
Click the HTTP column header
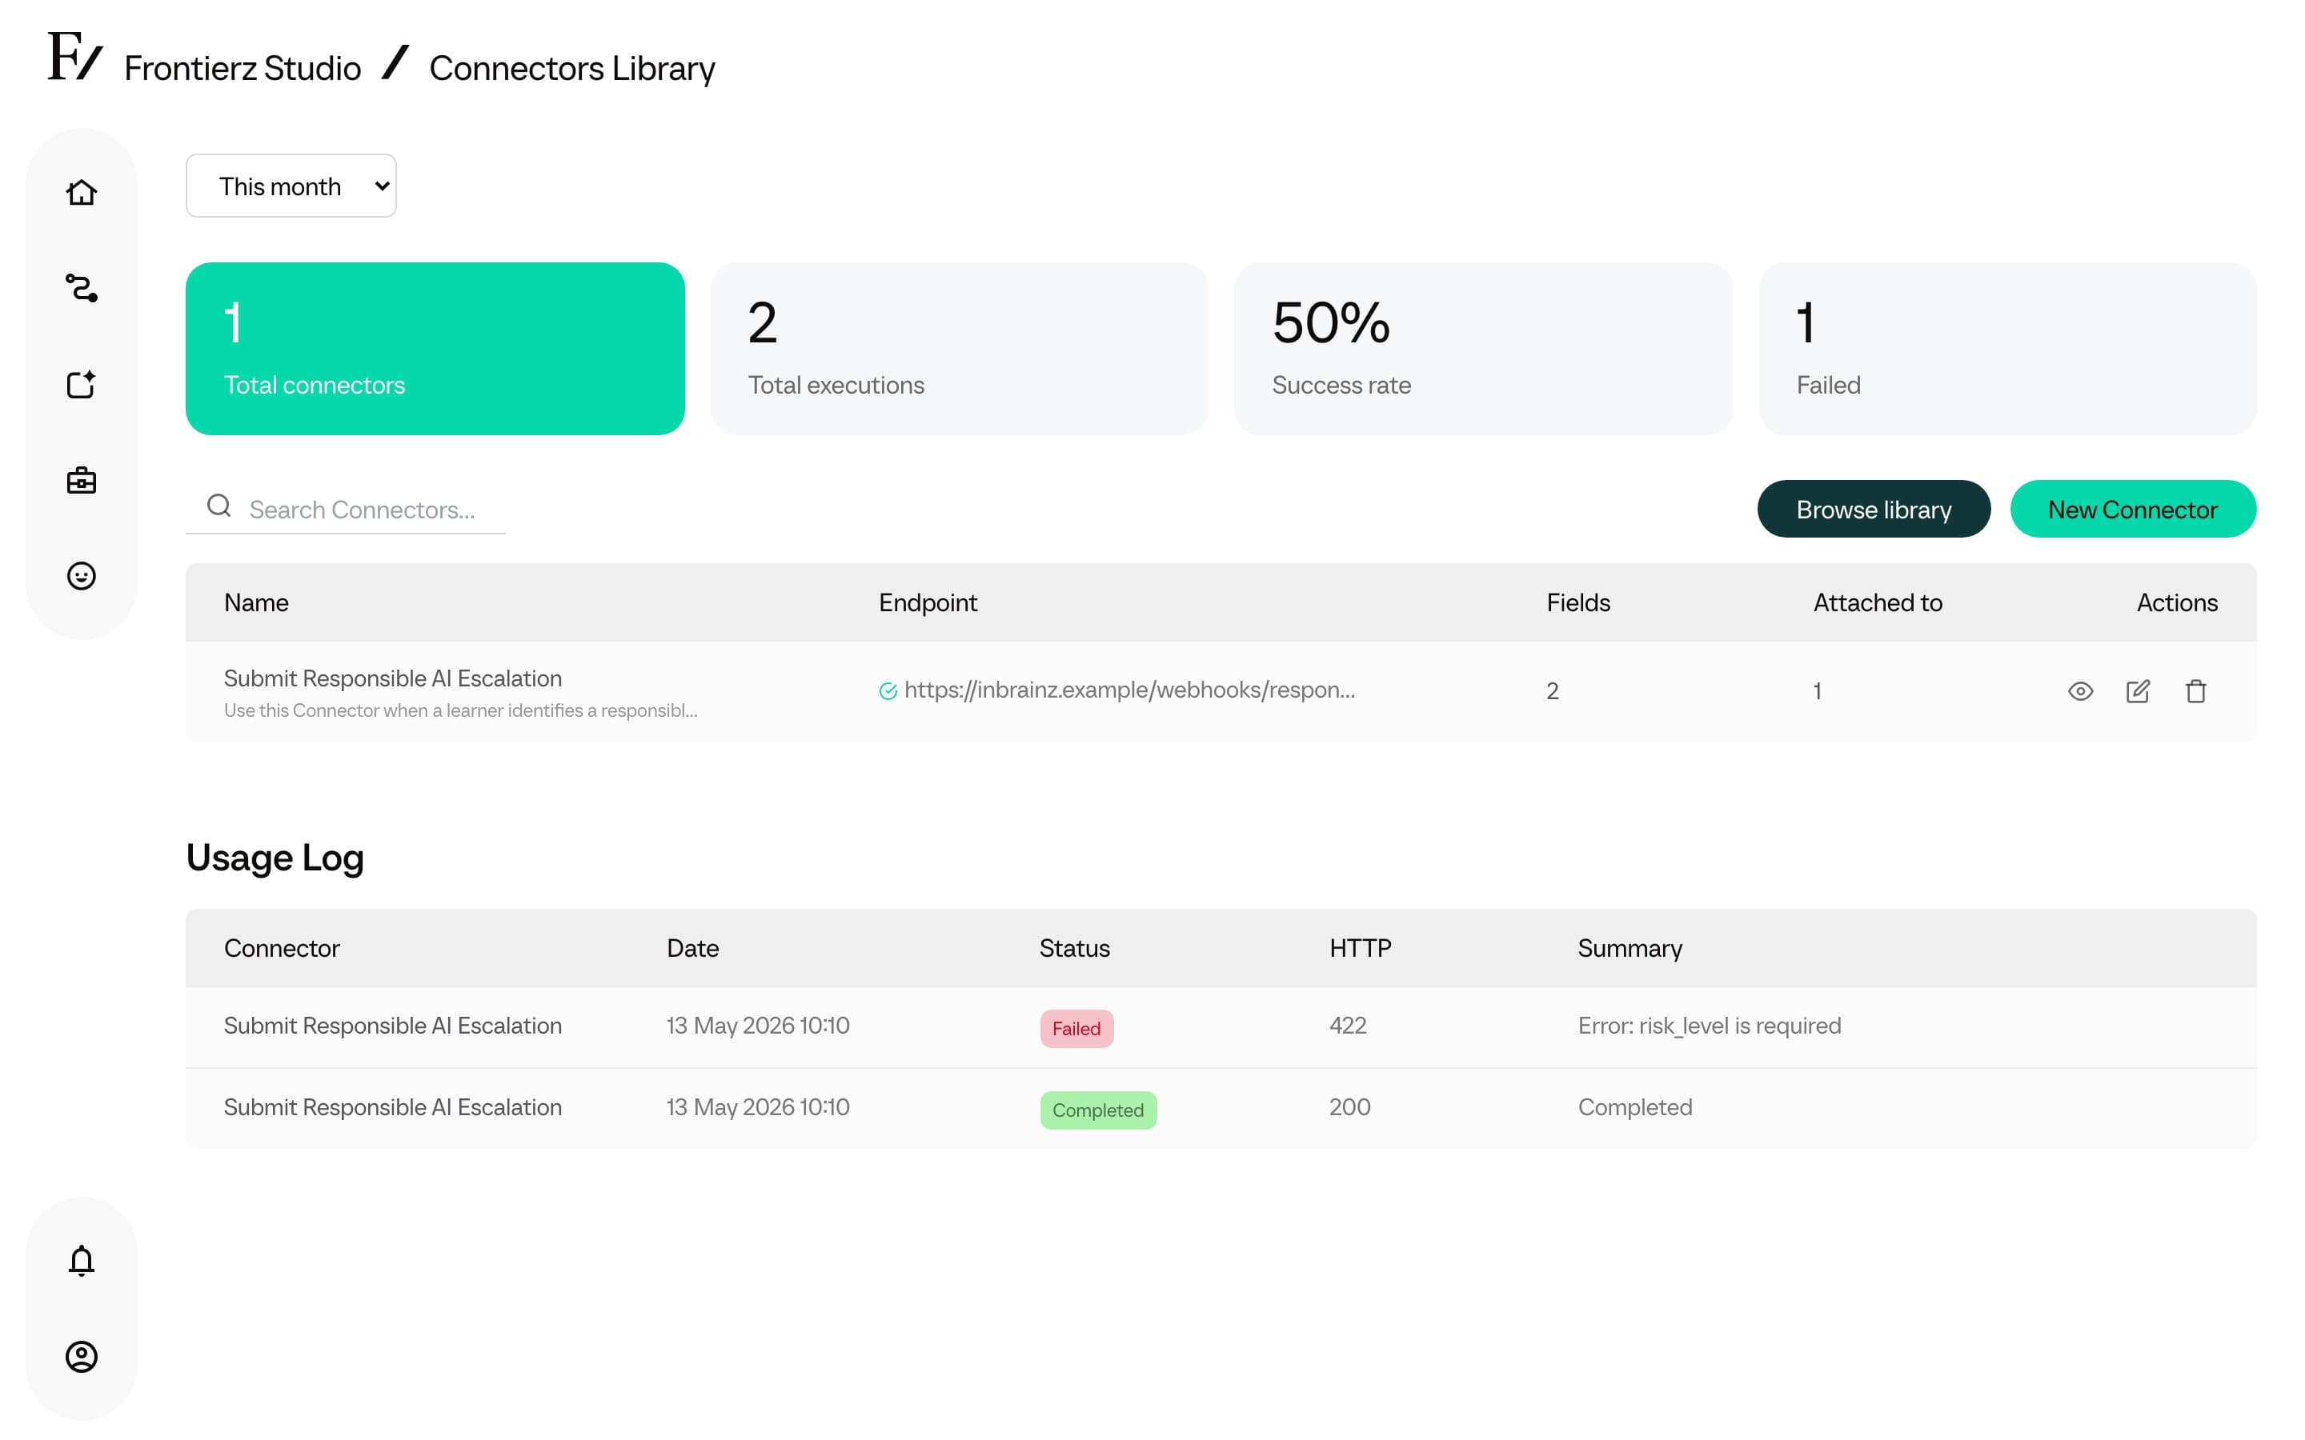point(1359,949)
